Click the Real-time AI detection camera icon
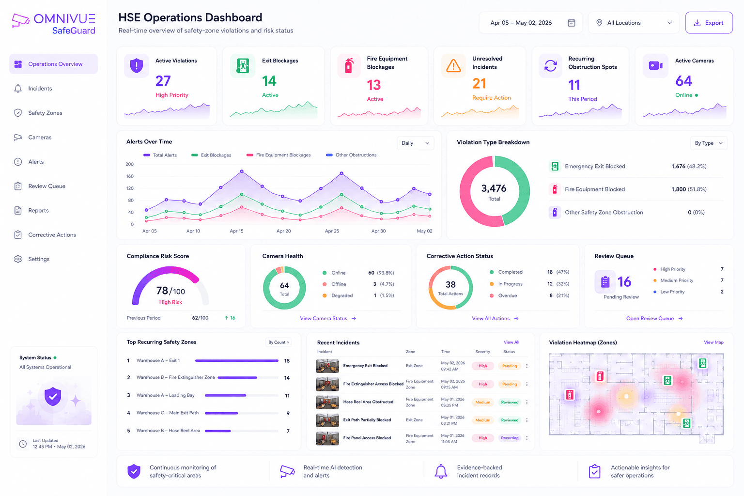This screenshot has height=496, width=744. [x=287, y=471]
